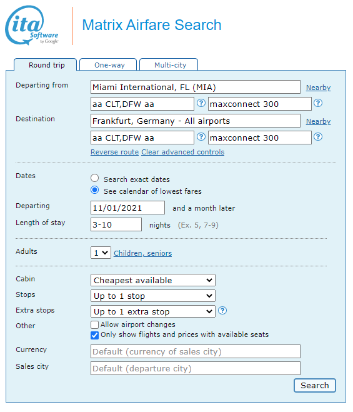Open help icon beside destination extension codes

[x=318, y=137]
